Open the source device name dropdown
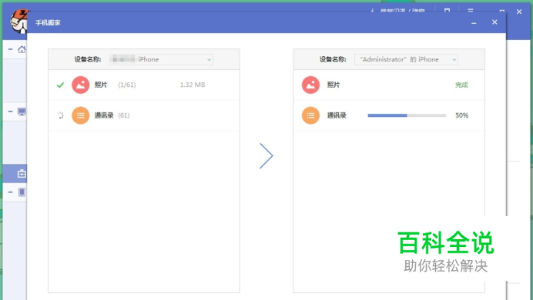Screen dimensions: 533x300 161,59
